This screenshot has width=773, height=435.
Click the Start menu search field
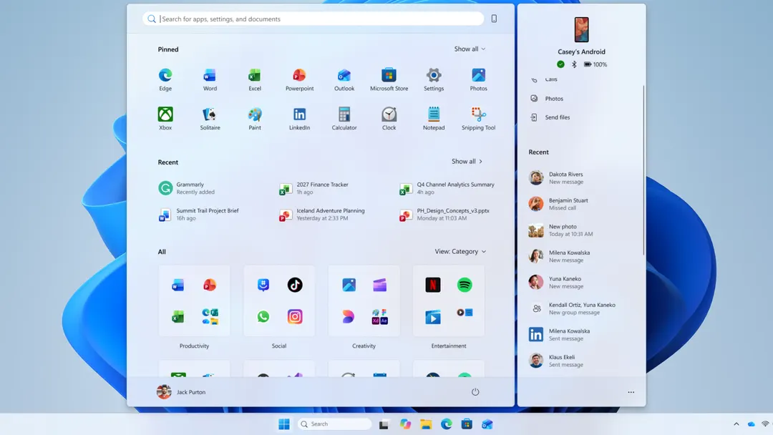tap(313, 19)
